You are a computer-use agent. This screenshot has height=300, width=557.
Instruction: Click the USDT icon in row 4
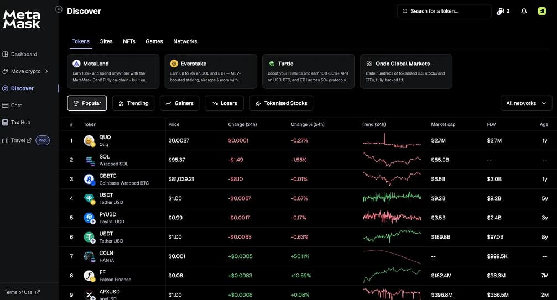[x=90, y=198]
